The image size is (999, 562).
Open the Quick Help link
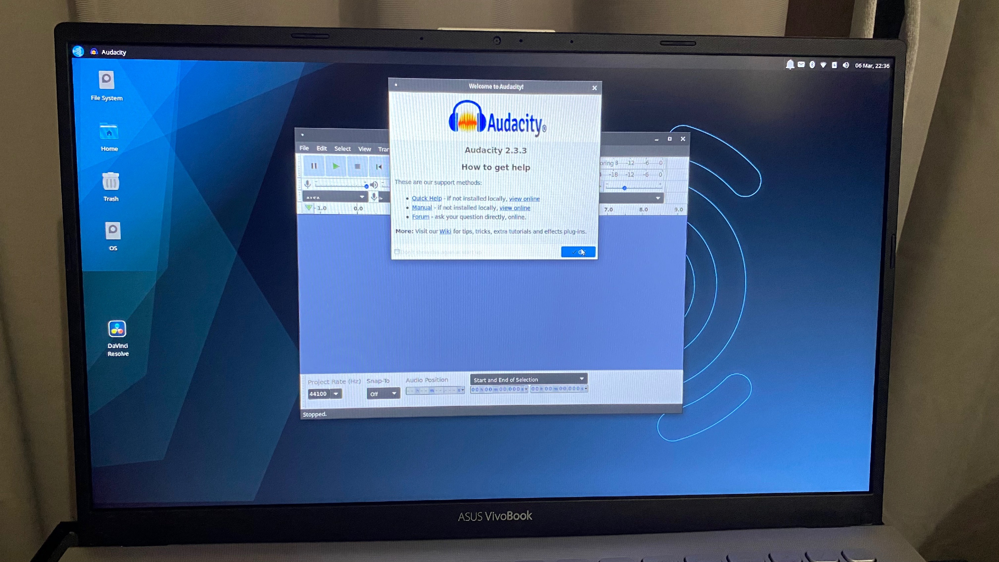point(426,198)
